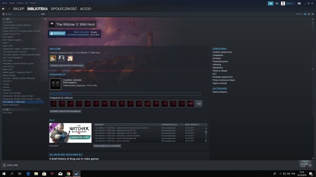Open Microsoft Store from the taskbar
Viewport: 316px width, 177px height.
(x=44, y=174)
